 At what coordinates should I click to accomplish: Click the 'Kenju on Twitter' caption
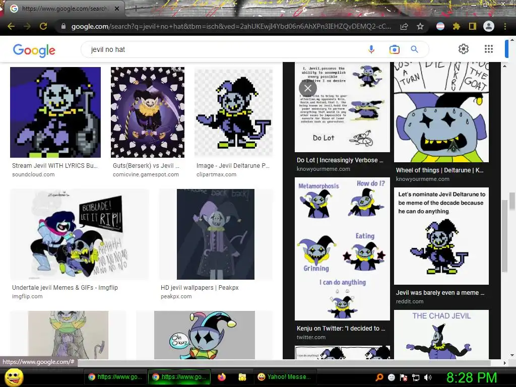(x=341, y=328)
